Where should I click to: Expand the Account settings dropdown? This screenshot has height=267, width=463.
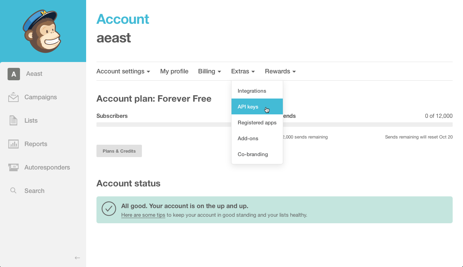(x=123, y=71)
